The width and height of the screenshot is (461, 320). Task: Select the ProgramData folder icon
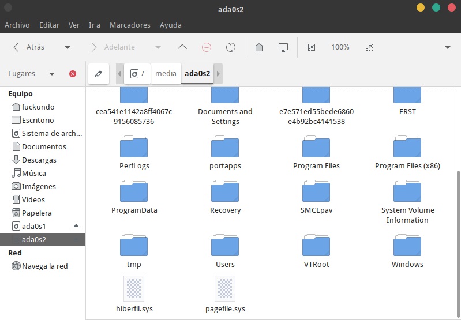click(134, 191)
